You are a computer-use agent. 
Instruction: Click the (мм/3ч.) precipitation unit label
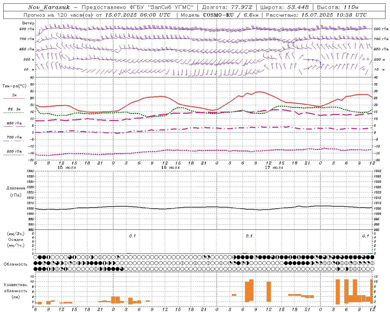16,234
